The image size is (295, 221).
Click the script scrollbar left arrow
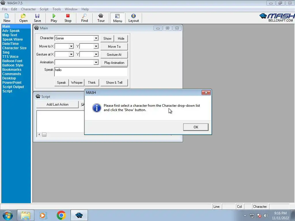click(39, 135)
